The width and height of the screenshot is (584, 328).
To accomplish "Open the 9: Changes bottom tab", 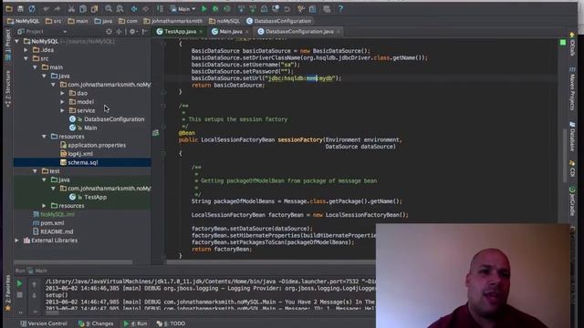I will [96, 323].
